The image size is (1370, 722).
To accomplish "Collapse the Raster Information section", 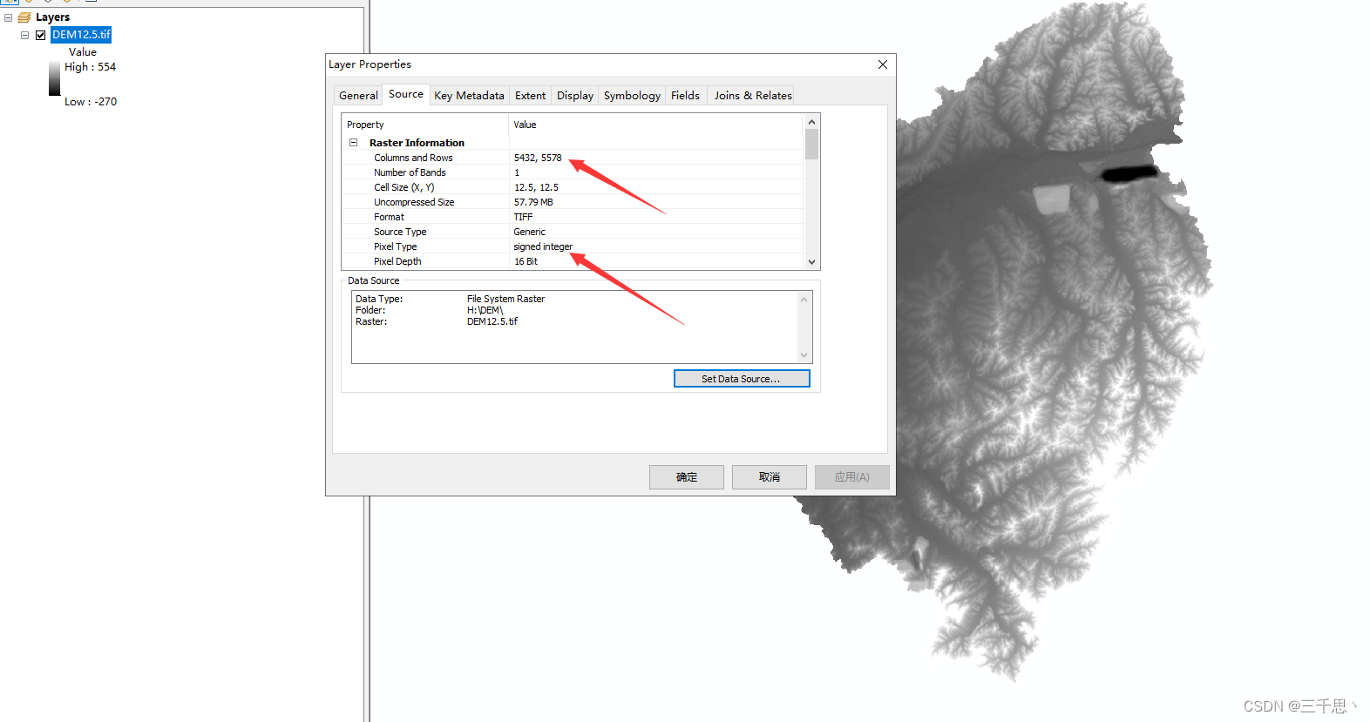I will tap(353, 143).
